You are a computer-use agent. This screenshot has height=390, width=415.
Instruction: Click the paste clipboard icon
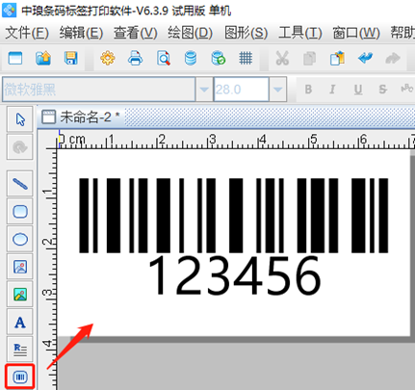337,59
